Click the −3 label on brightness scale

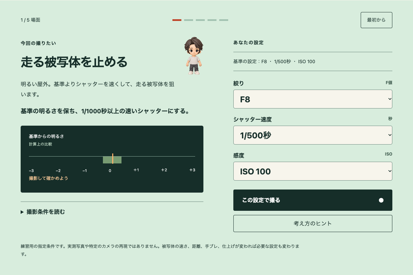31,171
